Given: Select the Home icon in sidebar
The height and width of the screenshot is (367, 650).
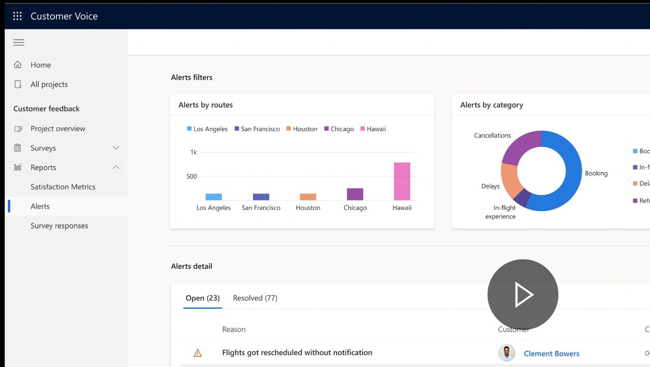Looking at the screenshot, I should pyautogui.click(x=18, y=64).
